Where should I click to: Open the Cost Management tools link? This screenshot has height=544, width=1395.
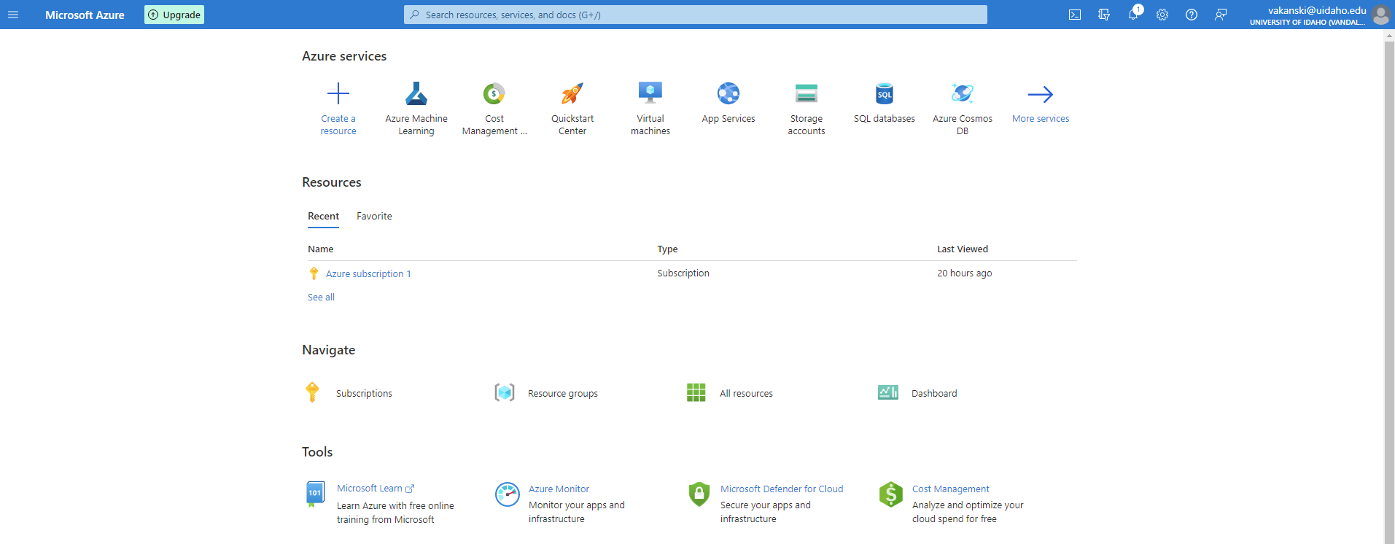pos(951,489)
